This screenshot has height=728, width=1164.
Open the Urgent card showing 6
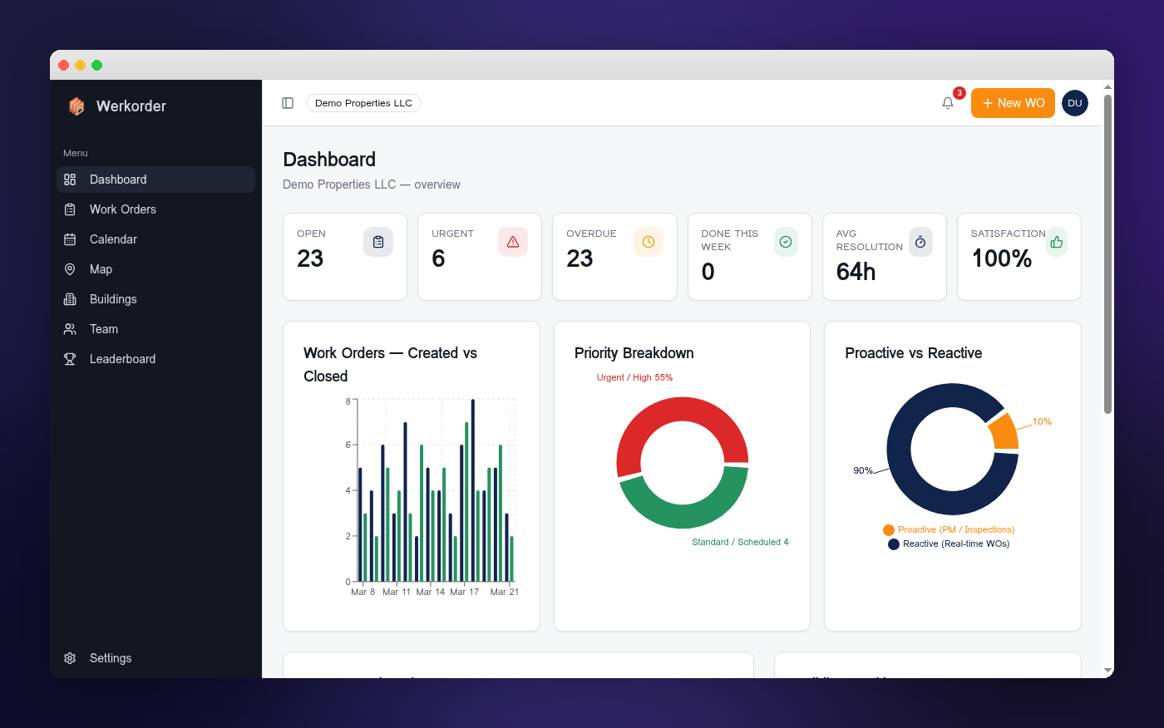480,257
